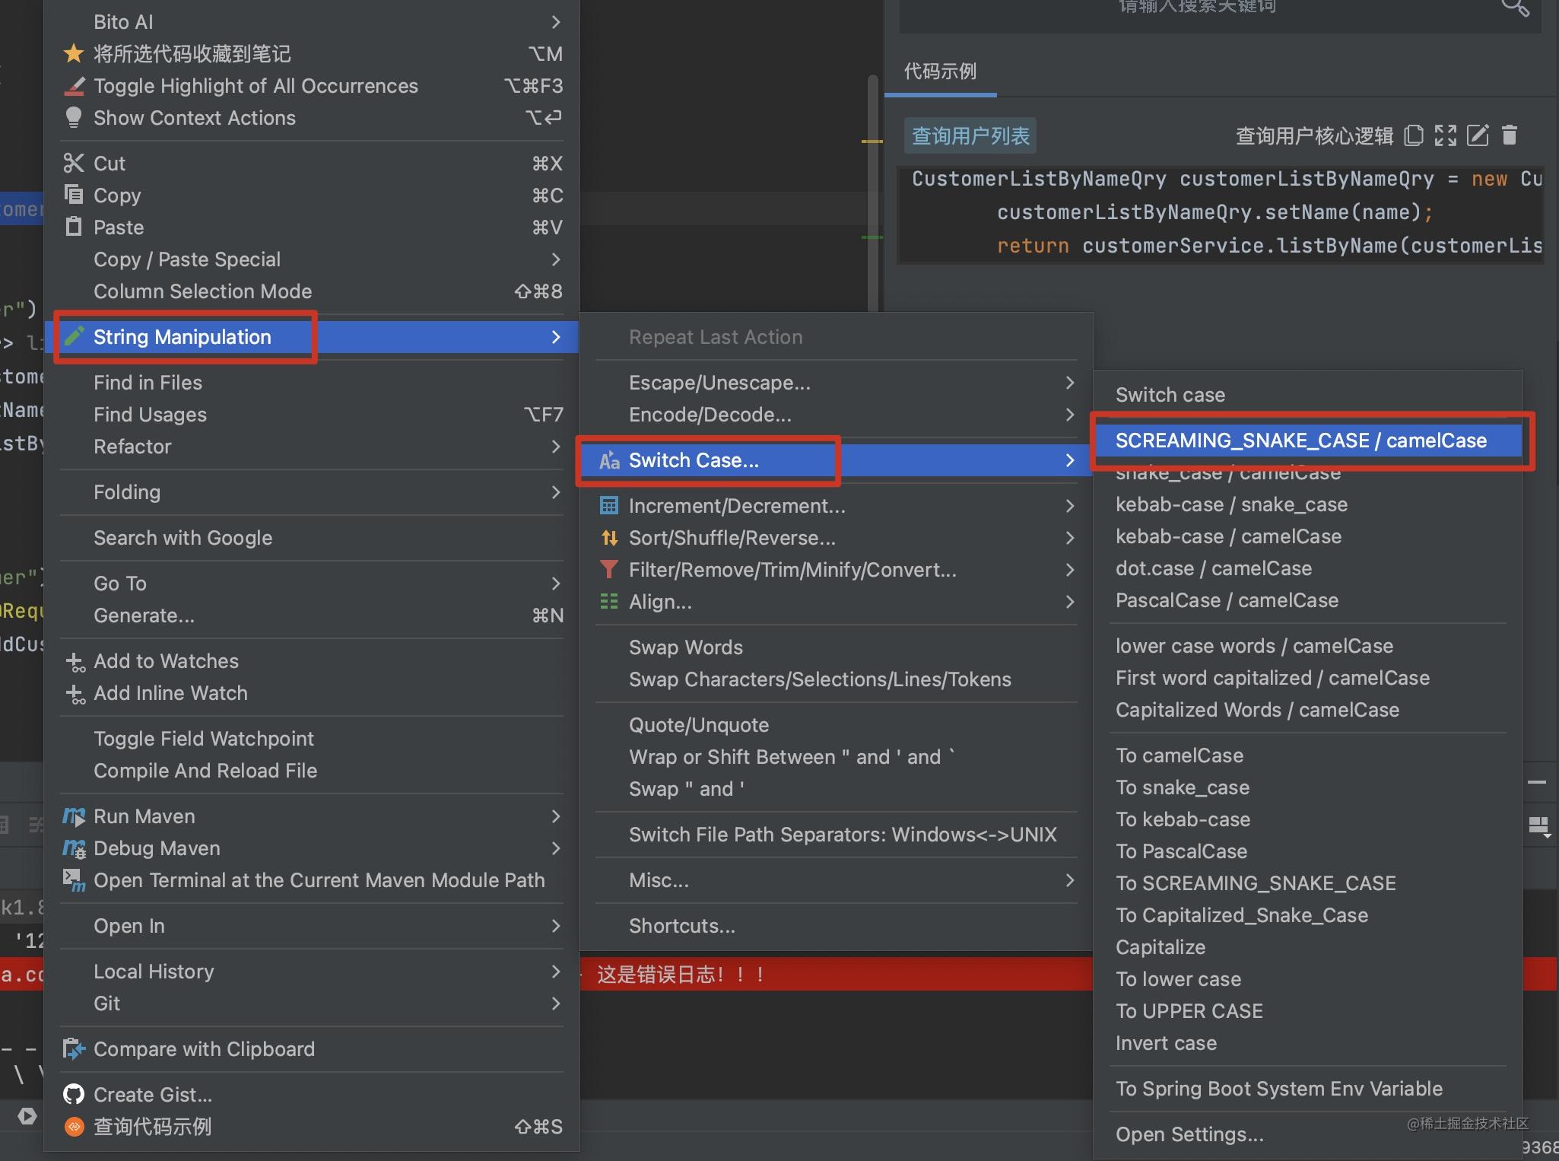The width and height of the screenshot is (1559, 1161).
Task: Click the clipboard Paste icon
Action: [74, 227]
